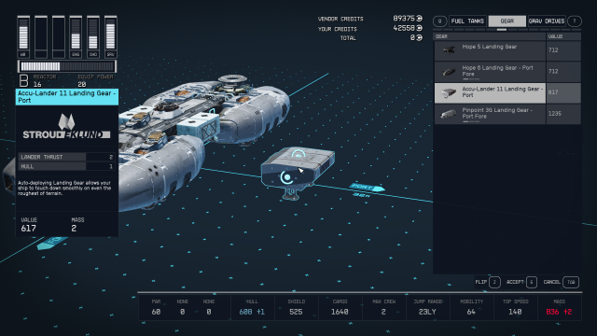
Task: Click the vendor credits currency icon
Action: click(419, 19)
